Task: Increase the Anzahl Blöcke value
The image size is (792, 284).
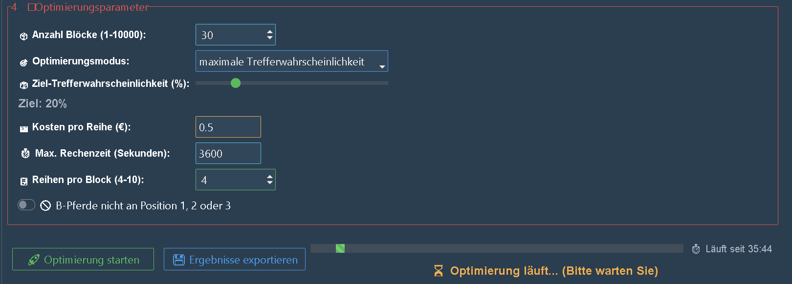Action: (270, 32)
